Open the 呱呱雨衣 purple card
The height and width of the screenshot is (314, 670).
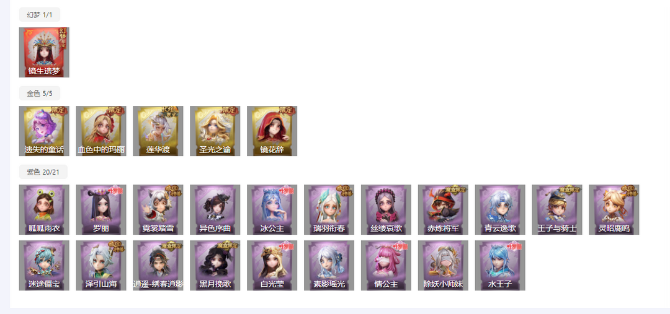point(44,209)
